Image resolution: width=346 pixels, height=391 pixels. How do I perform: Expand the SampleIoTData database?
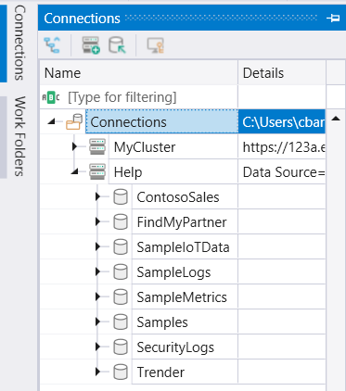pos(97,246)
